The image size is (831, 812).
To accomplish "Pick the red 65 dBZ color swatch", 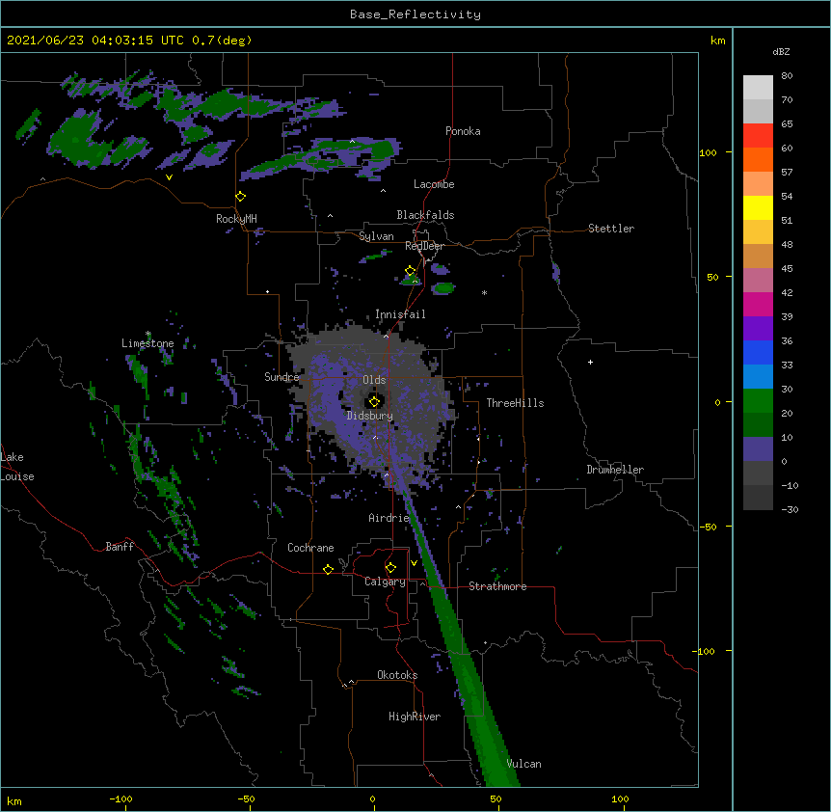I will pos(758,135).
